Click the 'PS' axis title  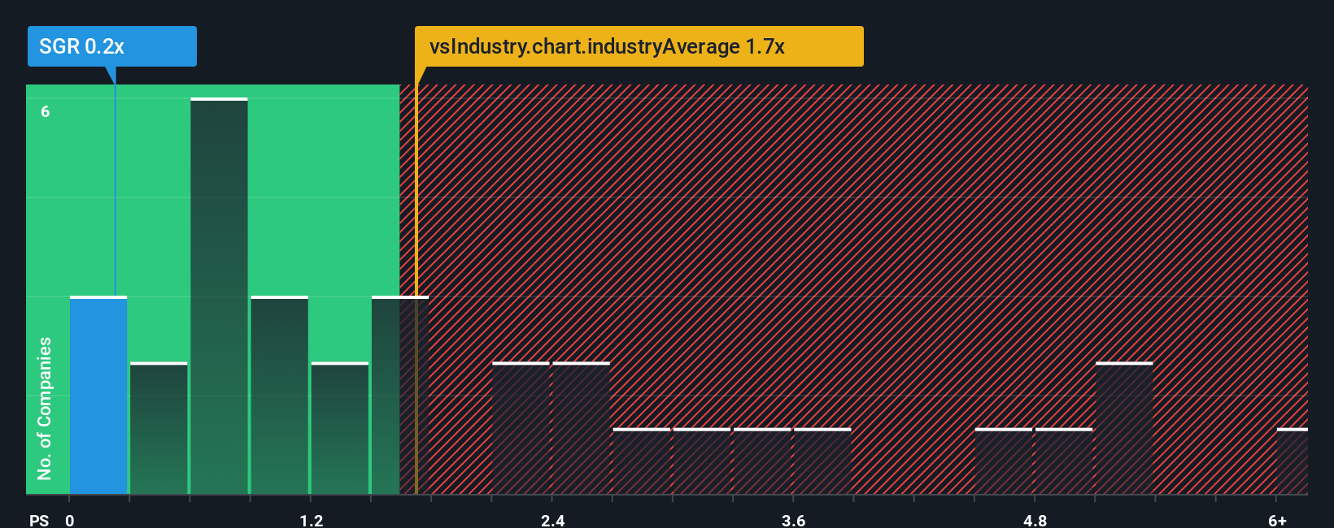pos(39,520)
